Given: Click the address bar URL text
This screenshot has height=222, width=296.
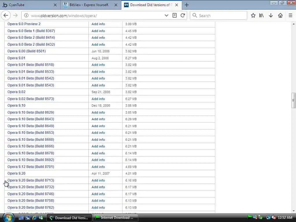Looking at the screenshot, I should coord(64,16).
